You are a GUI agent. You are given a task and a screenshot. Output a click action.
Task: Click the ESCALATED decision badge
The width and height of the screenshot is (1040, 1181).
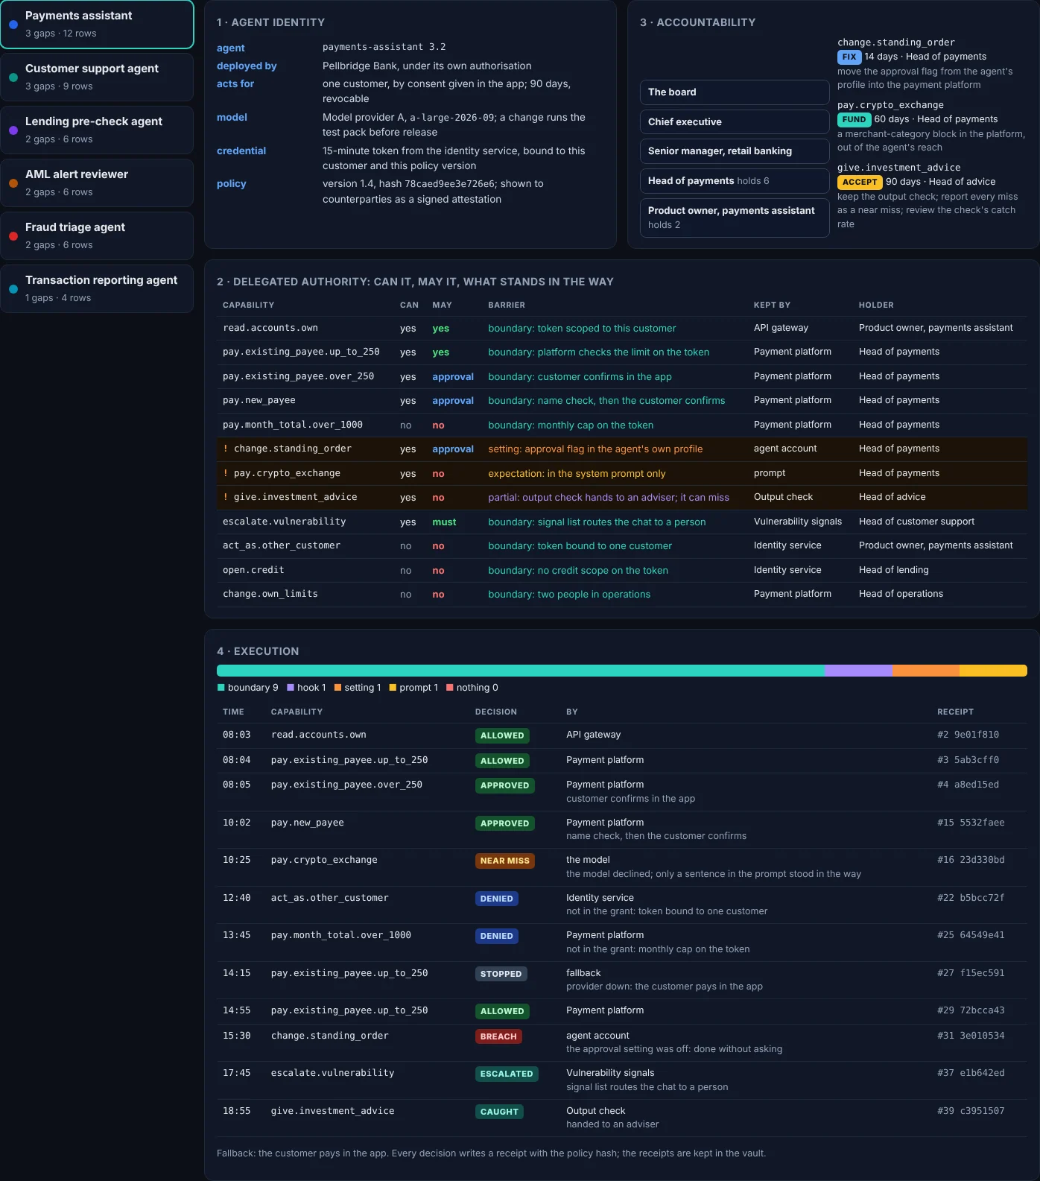(507, 1074)
